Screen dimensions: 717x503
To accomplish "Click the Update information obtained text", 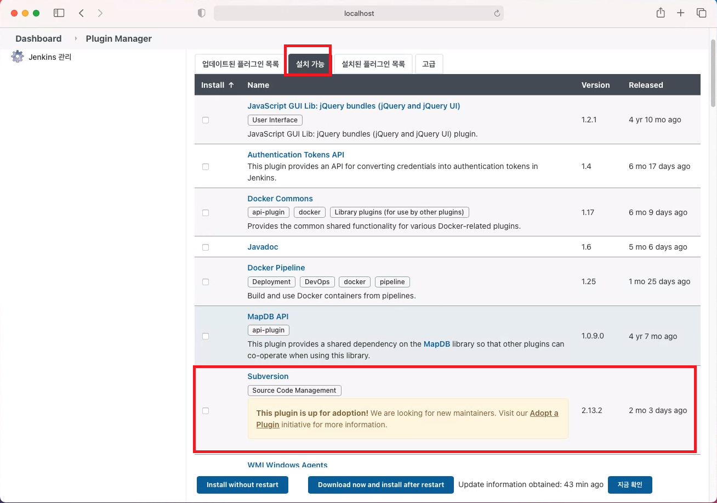I will pyautogui.click(x=531, y=485).
